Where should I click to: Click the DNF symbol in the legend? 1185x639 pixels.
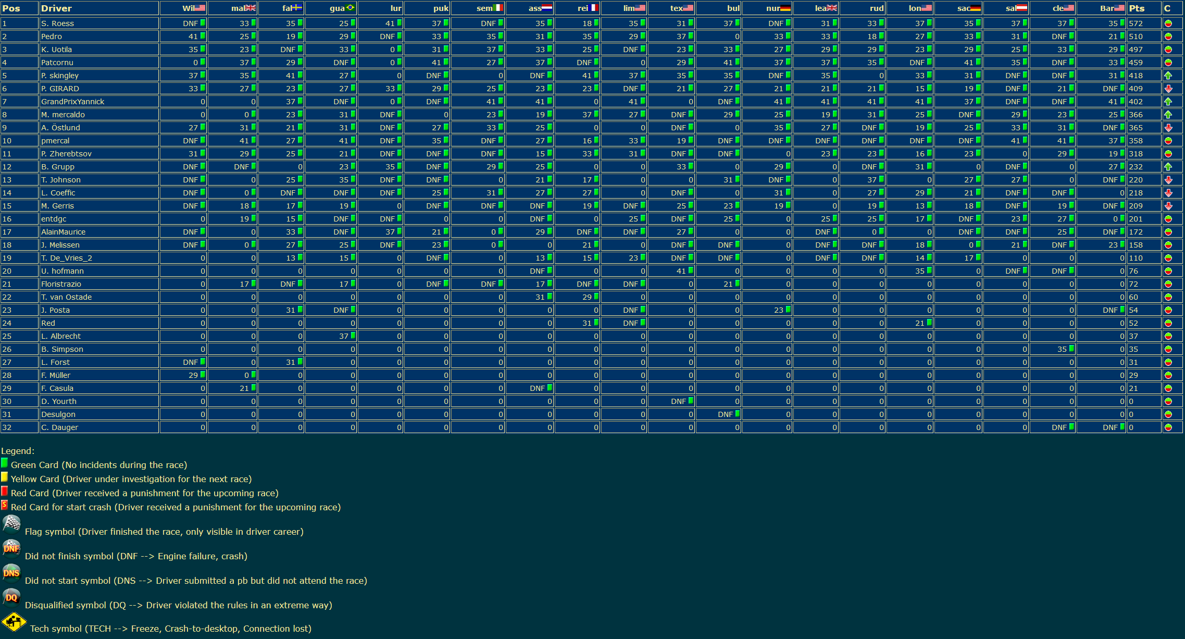(x=11, y=548)
